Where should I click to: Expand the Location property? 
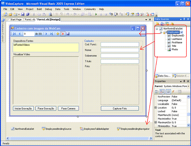point(156,108)
